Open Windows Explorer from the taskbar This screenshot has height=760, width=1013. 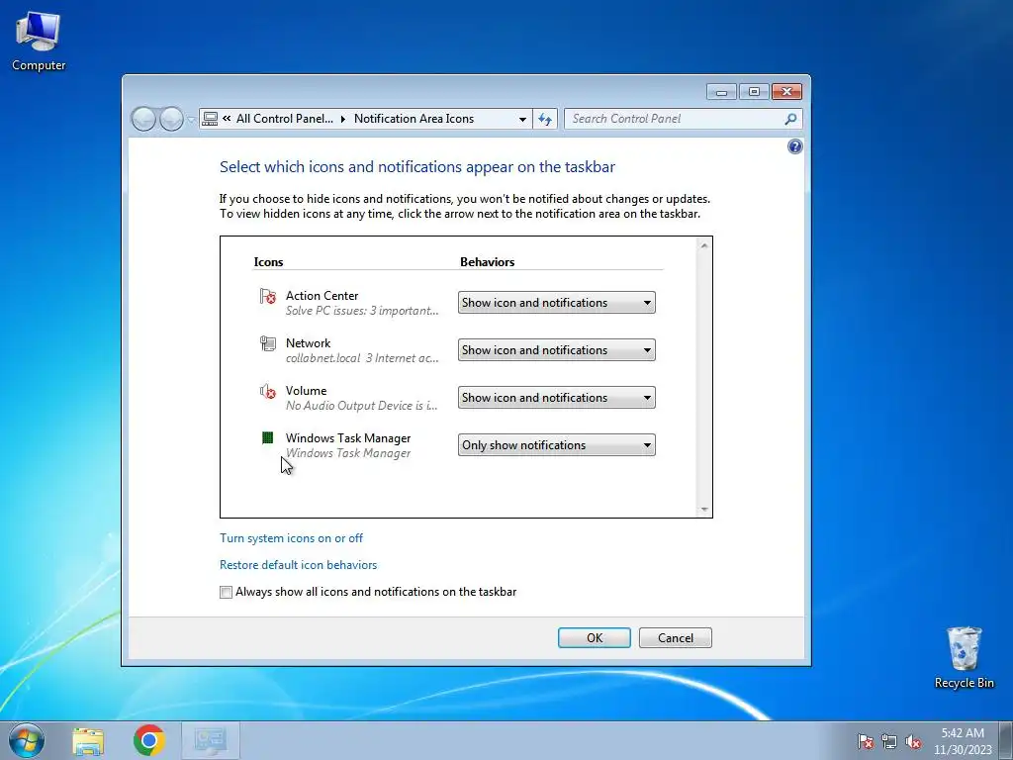(88, 740)
